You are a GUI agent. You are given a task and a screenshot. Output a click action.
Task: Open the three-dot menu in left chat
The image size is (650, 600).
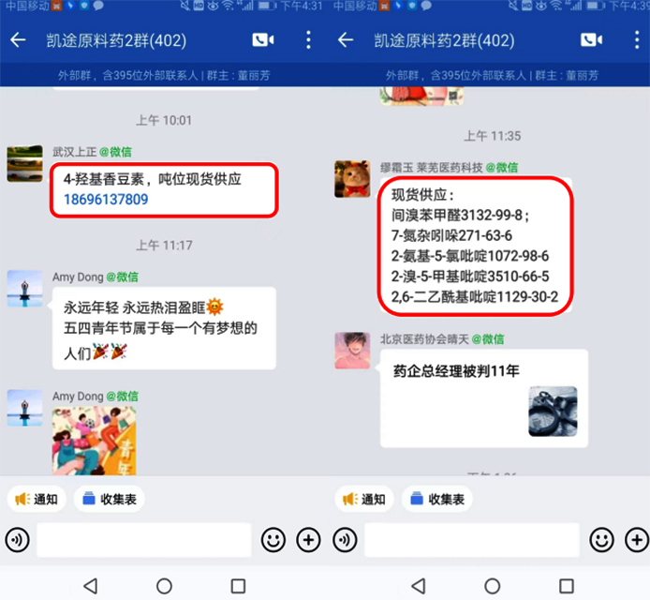pos(308,40)
